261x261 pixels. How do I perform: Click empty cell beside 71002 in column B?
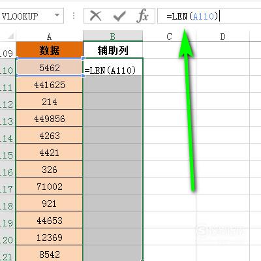(113, 186)
